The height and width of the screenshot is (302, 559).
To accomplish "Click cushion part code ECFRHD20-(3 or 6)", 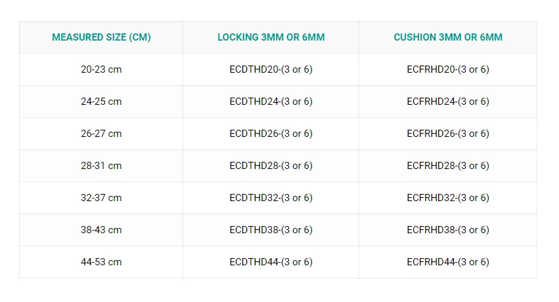I will click(448, 69).
